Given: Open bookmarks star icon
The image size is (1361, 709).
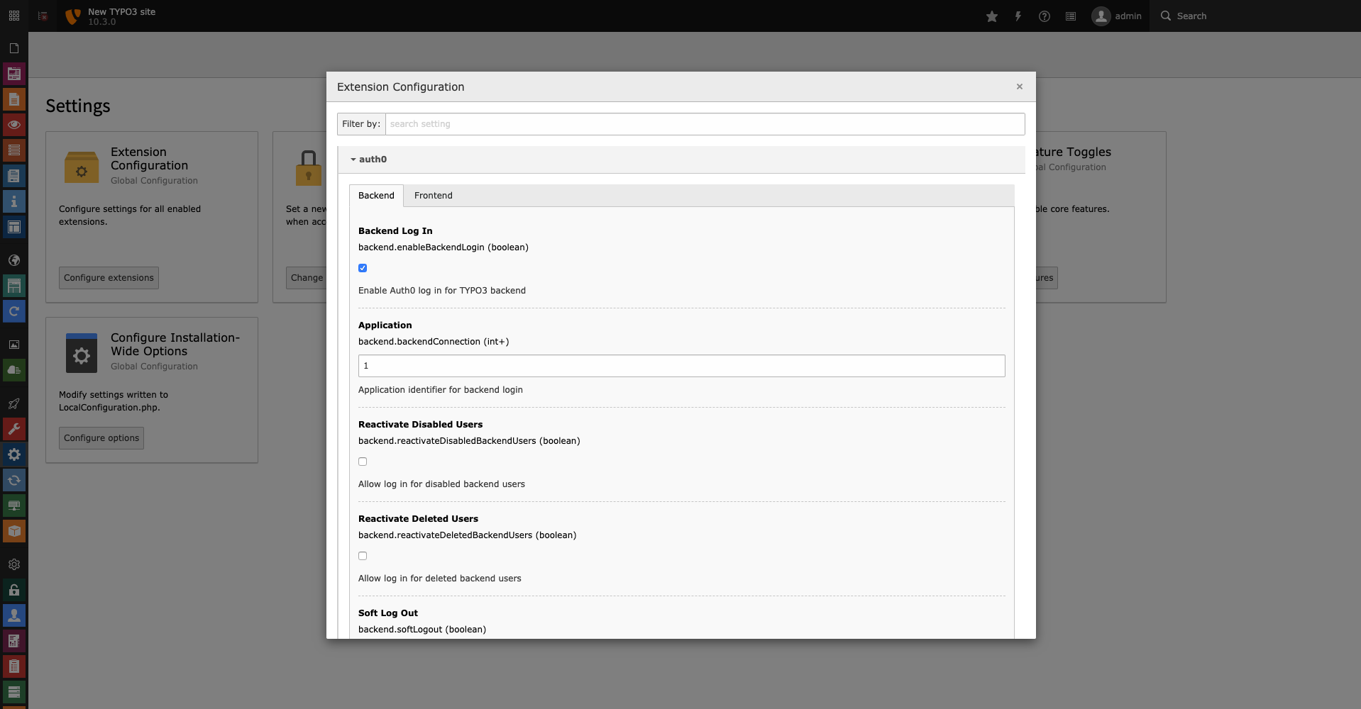Looking at the screenshot, I should tap(992, 16).
